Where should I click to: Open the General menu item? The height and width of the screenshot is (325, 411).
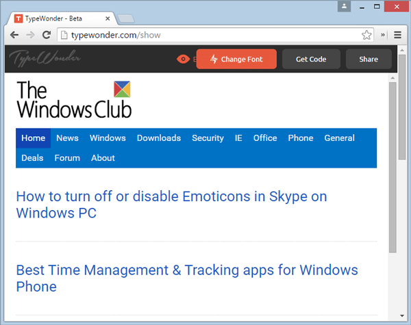[340, 138]
